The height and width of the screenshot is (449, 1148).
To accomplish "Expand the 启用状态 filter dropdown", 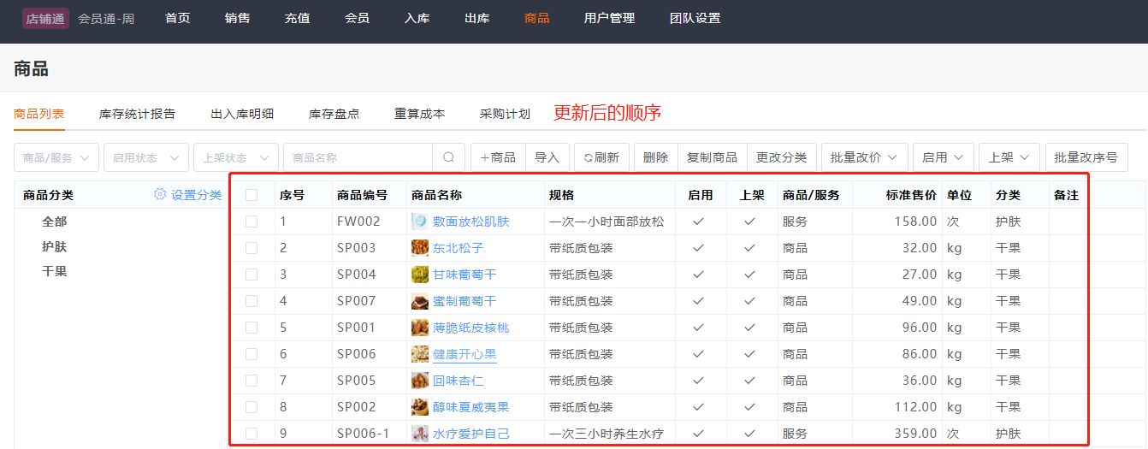I will pos(146,157).
